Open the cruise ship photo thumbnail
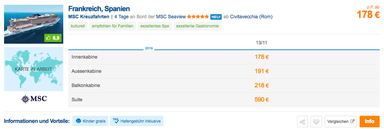 click(34, 24)
